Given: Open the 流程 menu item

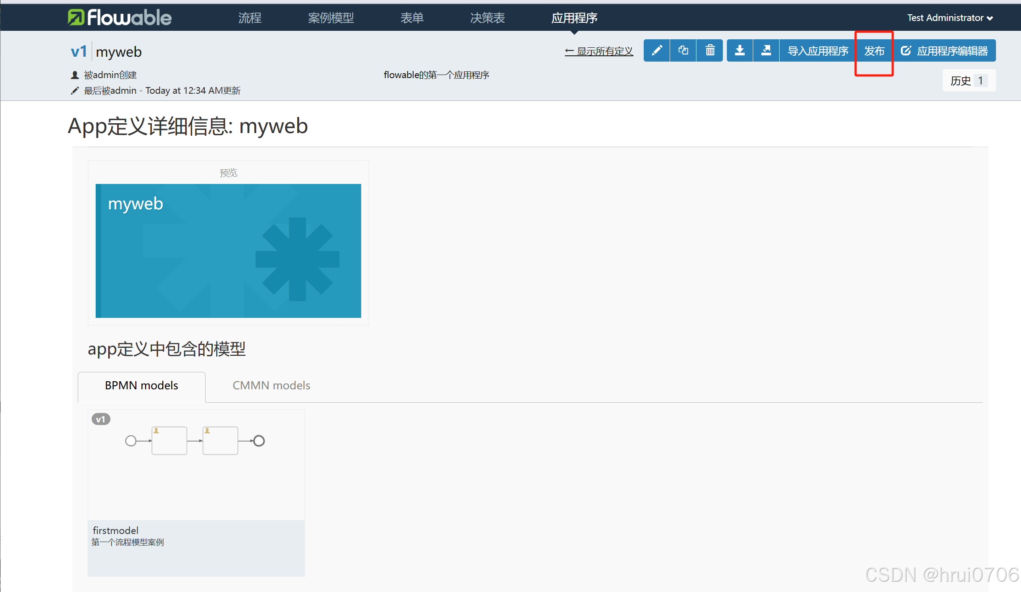Looking at the screenshot, I should pyautogui.click(x=249, y=18).
